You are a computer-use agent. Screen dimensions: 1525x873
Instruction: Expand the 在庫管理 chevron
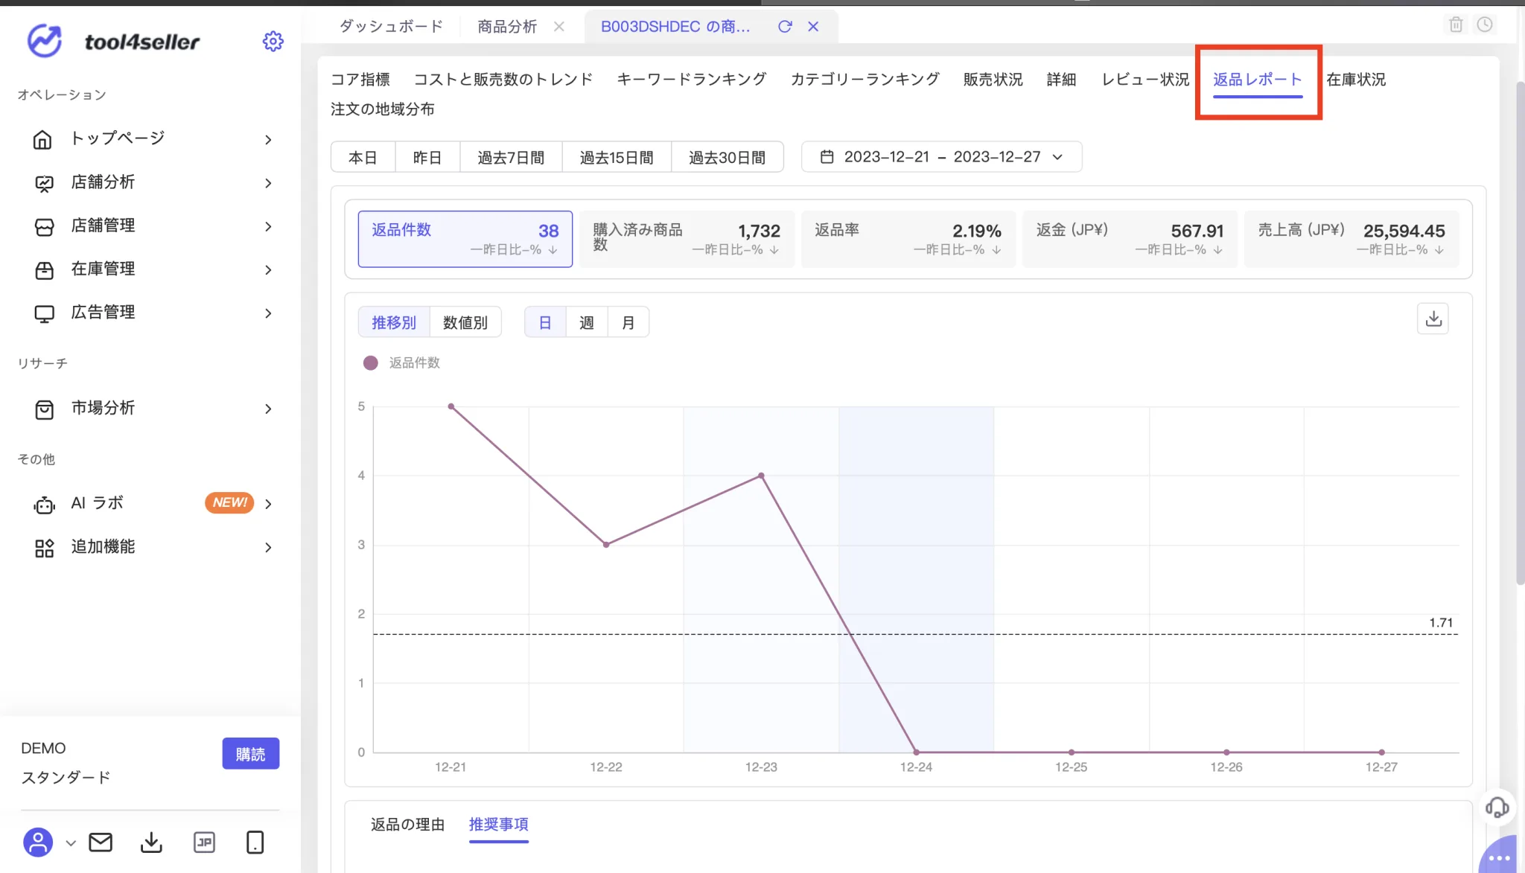(268, 270)
